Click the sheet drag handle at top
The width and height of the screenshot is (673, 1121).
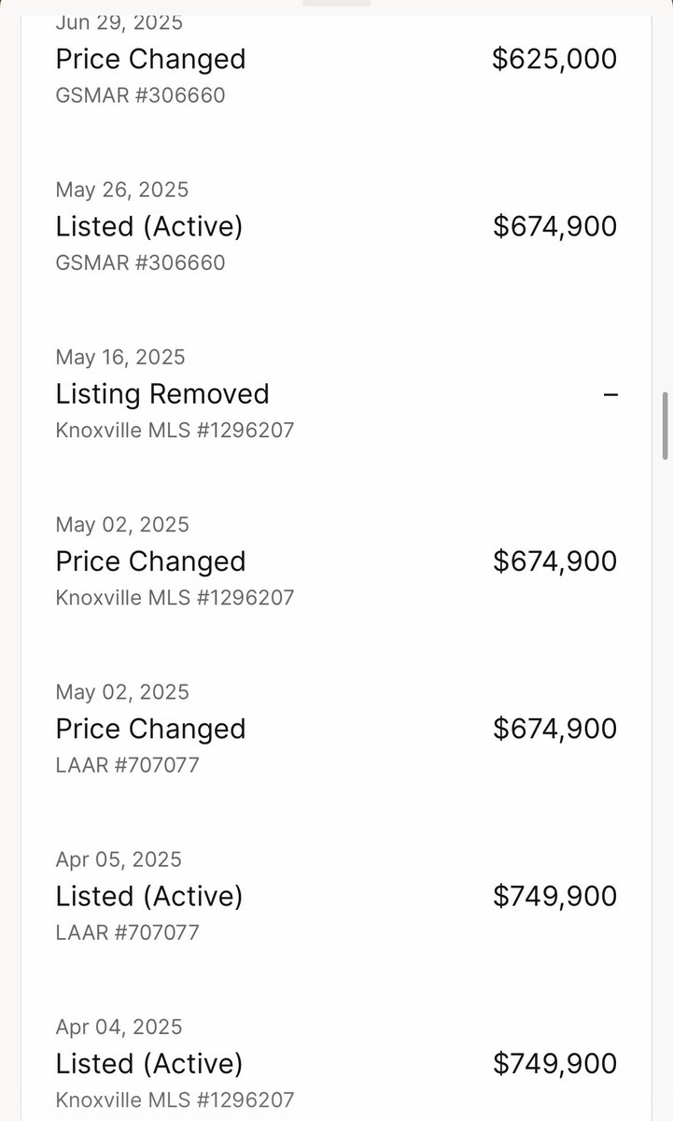point(336,3)
